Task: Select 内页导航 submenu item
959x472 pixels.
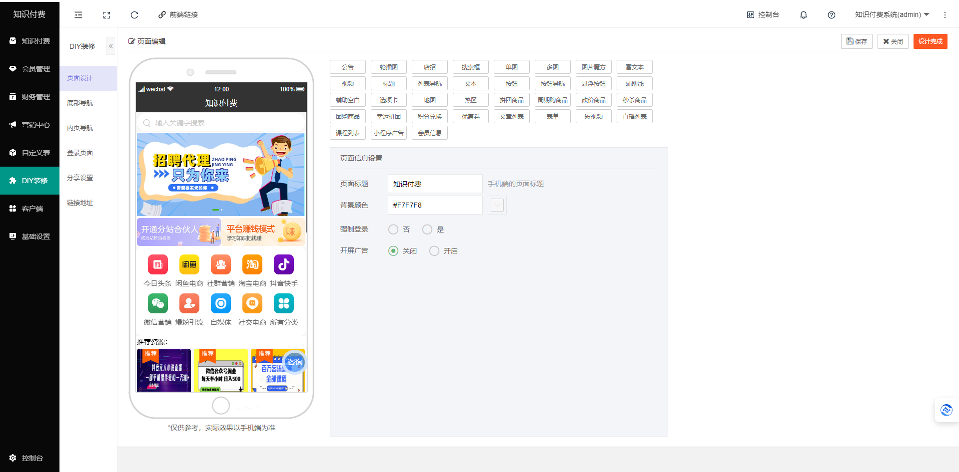Action: click(x=88, y=128)
